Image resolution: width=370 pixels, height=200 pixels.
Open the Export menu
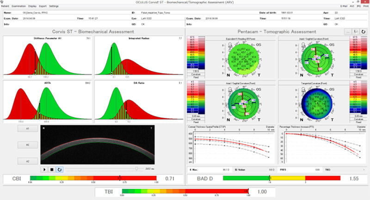coord(43,6)
